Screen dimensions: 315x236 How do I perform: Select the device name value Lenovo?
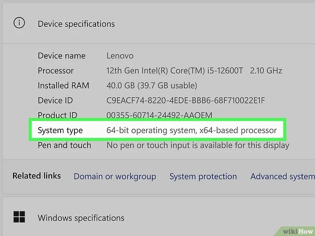point(120,56)
